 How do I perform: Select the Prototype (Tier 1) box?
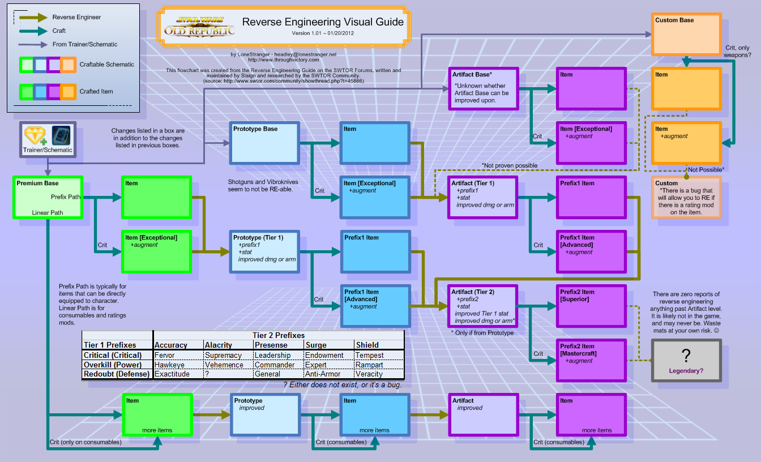tap(264, 251)
